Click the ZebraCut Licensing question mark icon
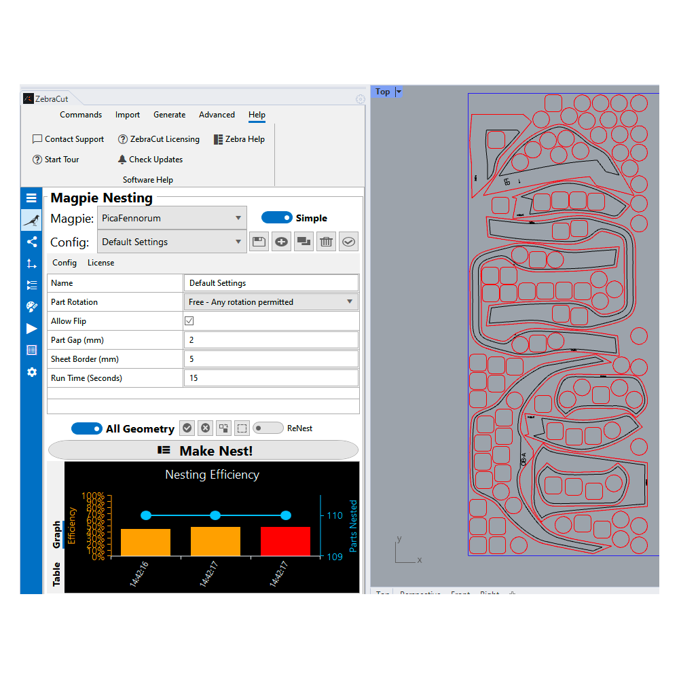The image size is (679, 679). (123, 139)
